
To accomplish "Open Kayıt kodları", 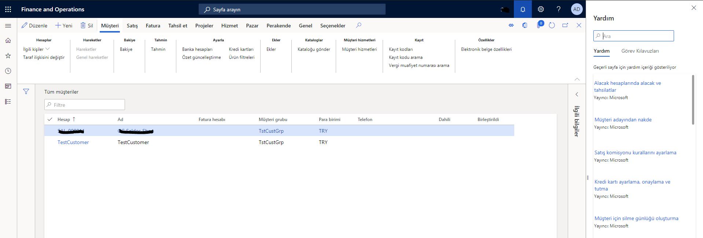I will [x=401, y=49].
